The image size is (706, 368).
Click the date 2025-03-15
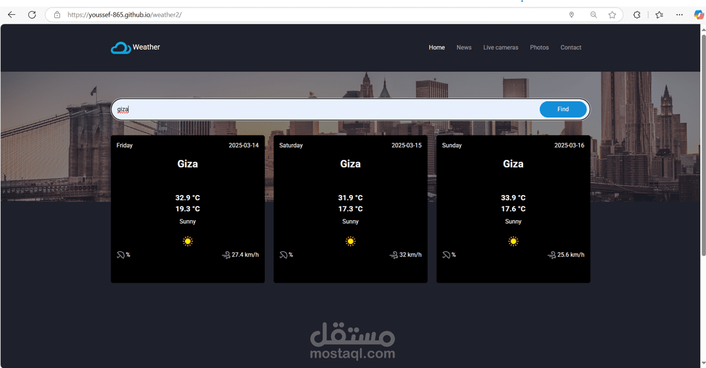point(407,145)
